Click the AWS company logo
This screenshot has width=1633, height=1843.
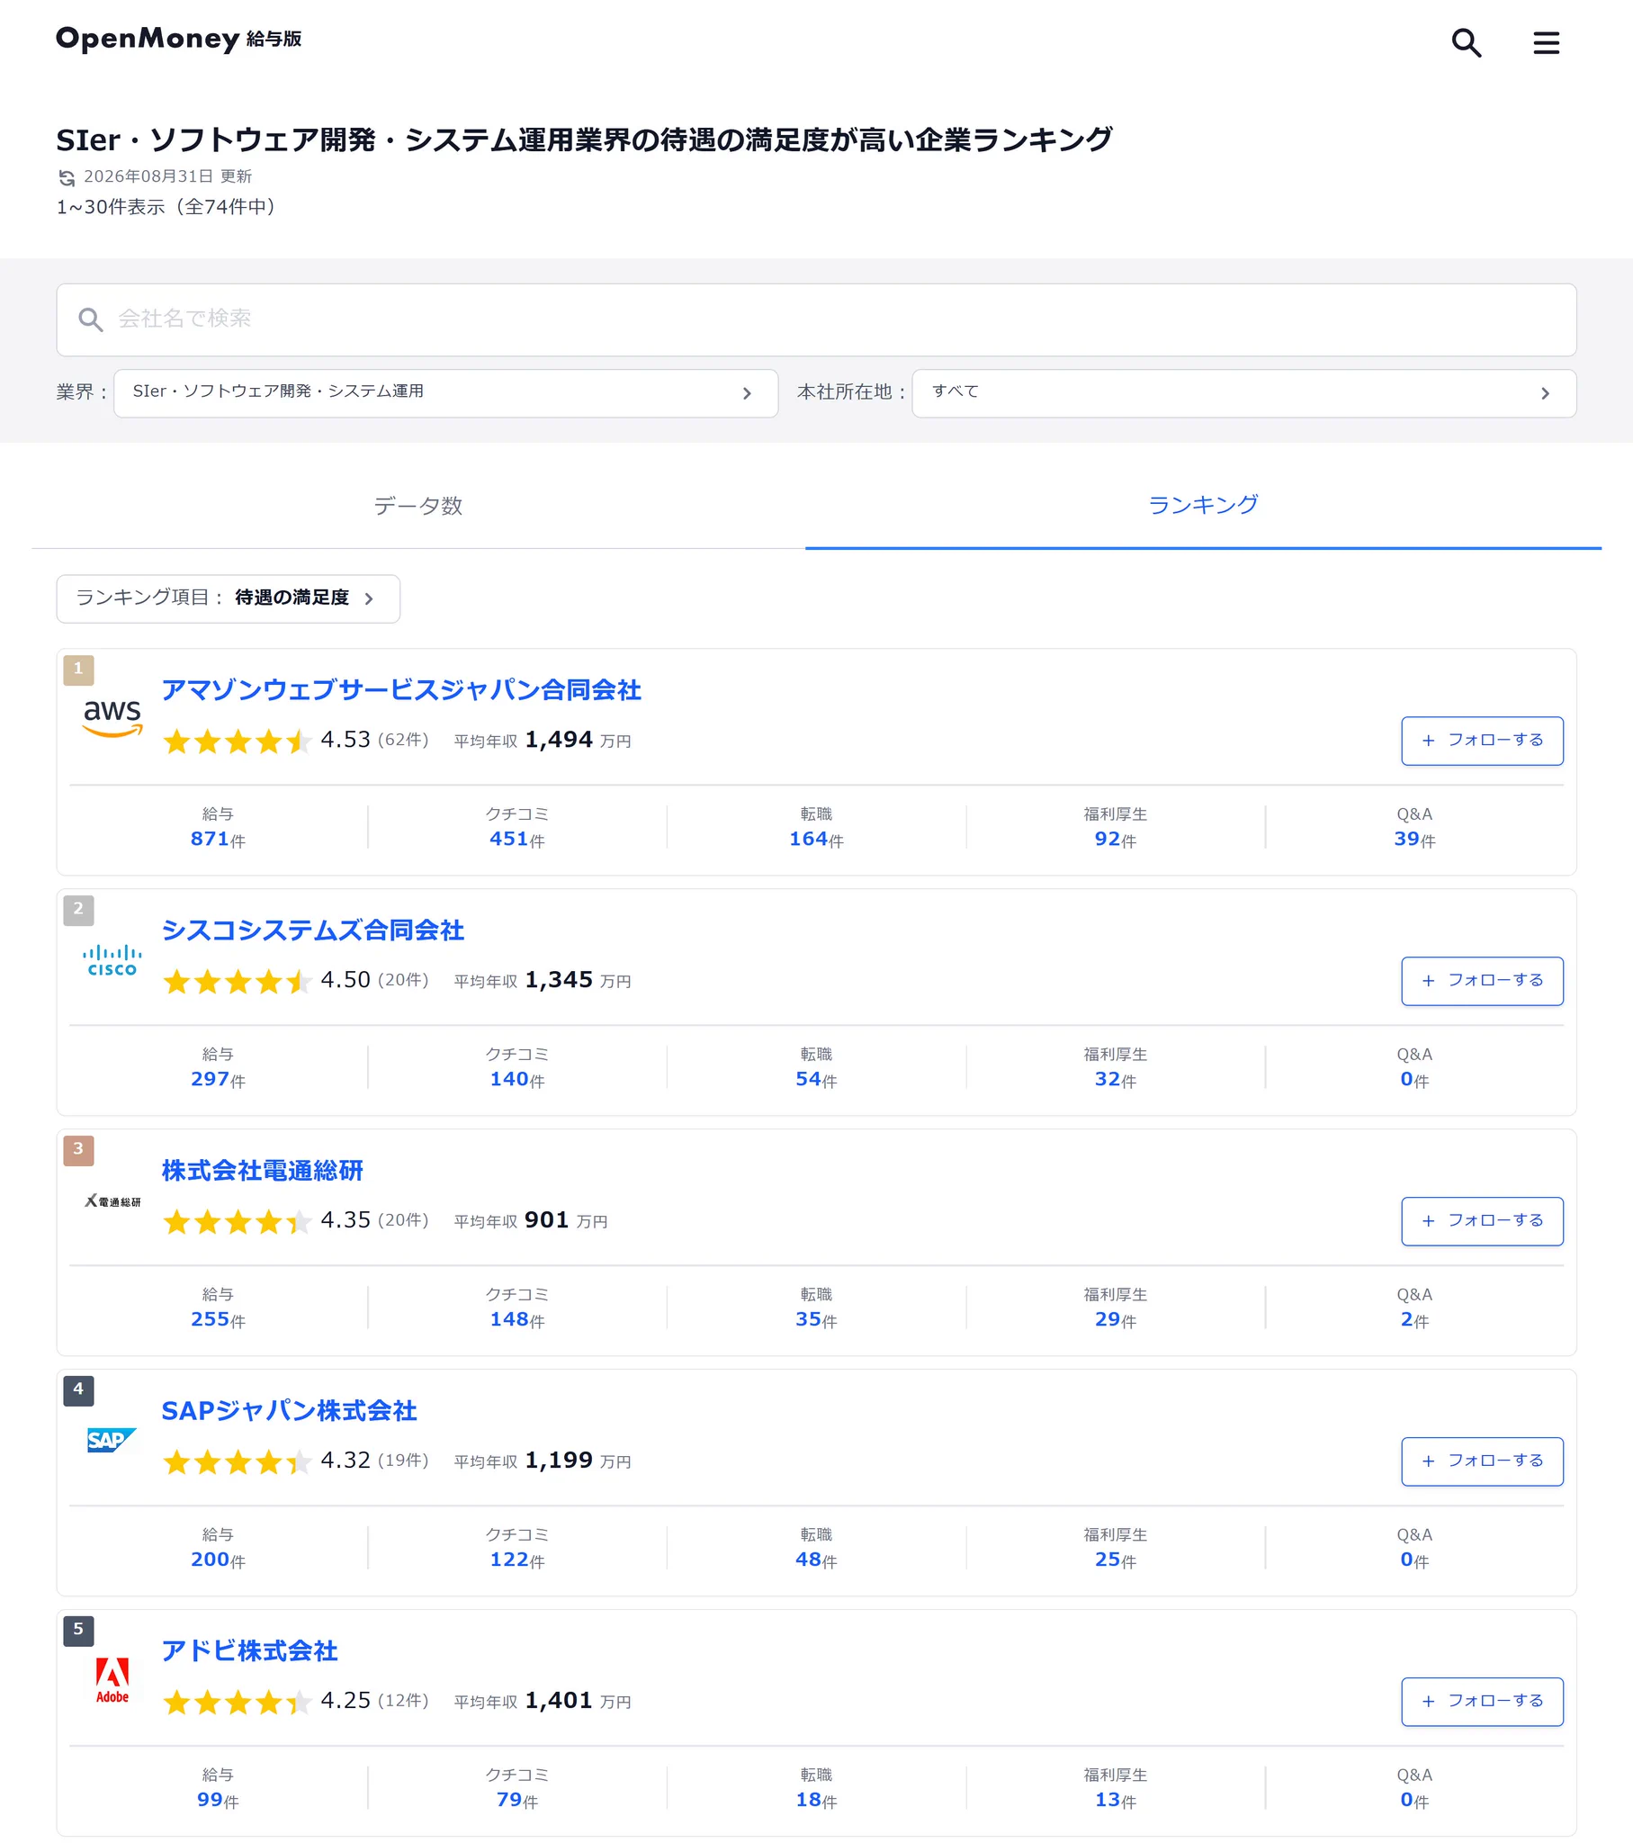tap(112, 718)
